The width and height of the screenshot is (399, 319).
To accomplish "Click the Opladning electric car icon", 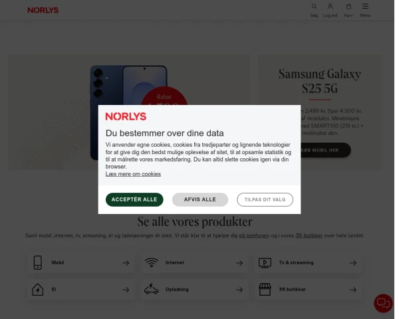I will (152, 289).
